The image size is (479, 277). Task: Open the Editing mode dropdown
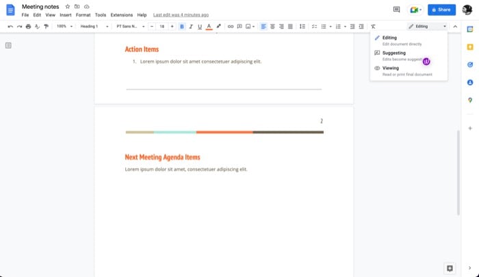click(x=428, y=27)
